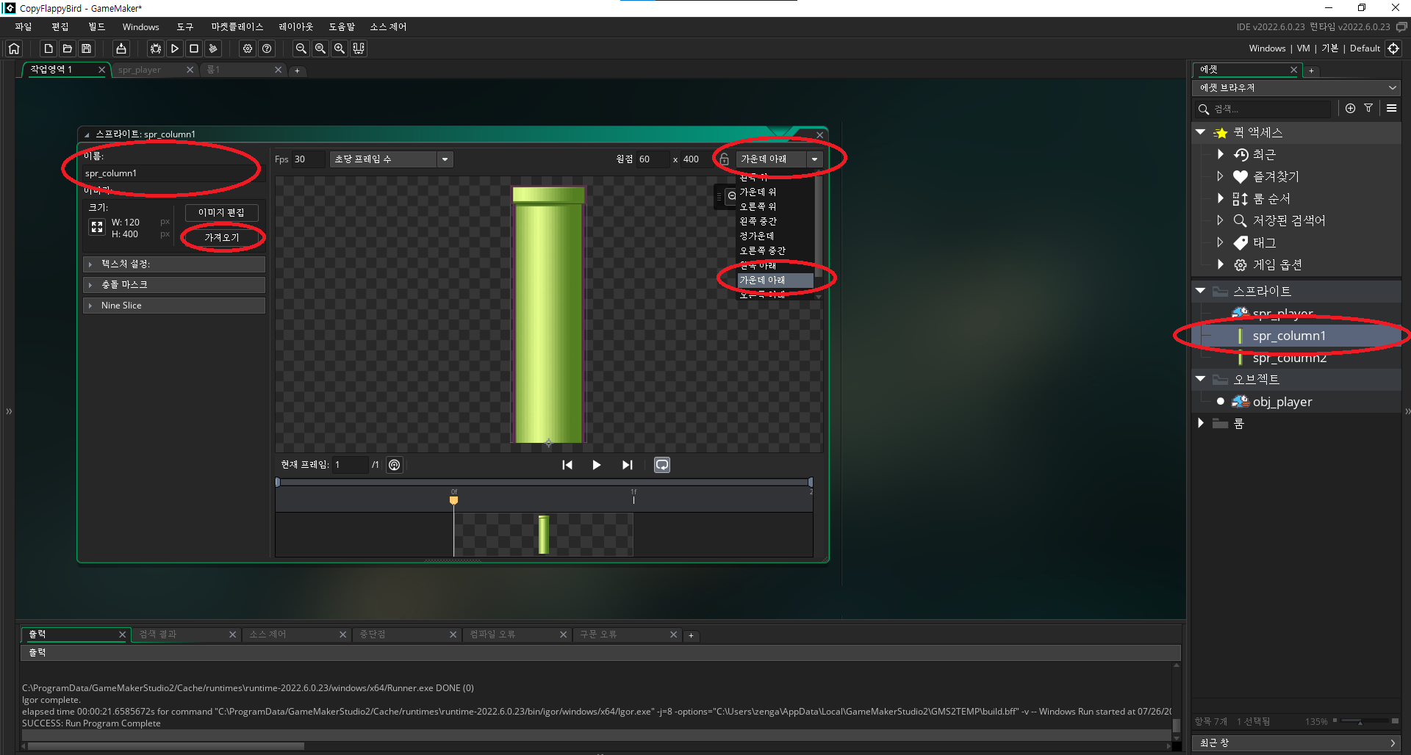This screenshot has width=1411, height=755.
Task: Click search icon in asset browser
Action: pos(1204,109)
